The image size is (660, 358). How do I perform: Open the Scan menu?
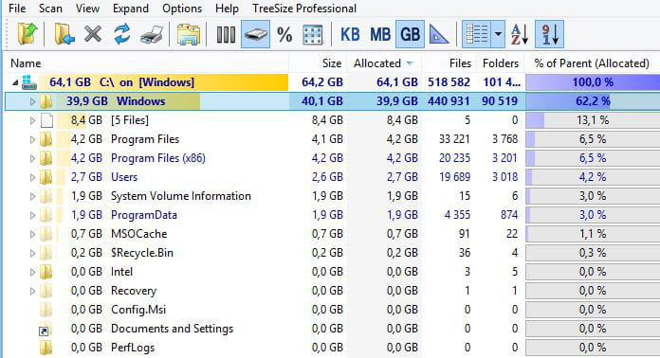(x=50, y=9)
